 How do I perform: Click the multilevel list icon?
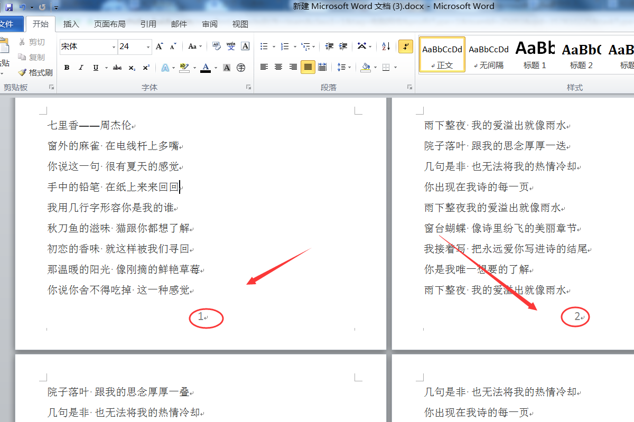click(x=305, y=46)
